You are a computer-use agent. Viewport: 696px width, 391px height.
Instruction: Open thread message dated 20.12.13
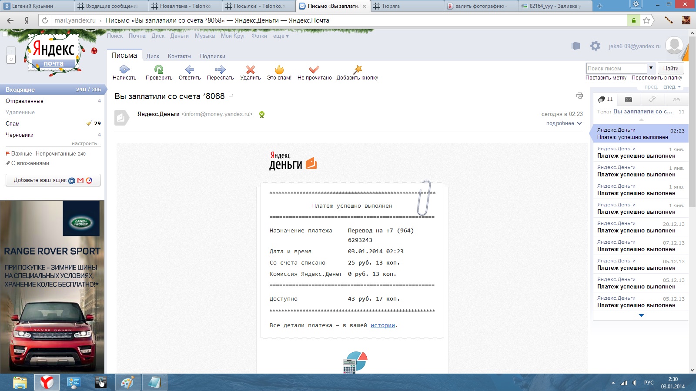[x=641, y=227]
